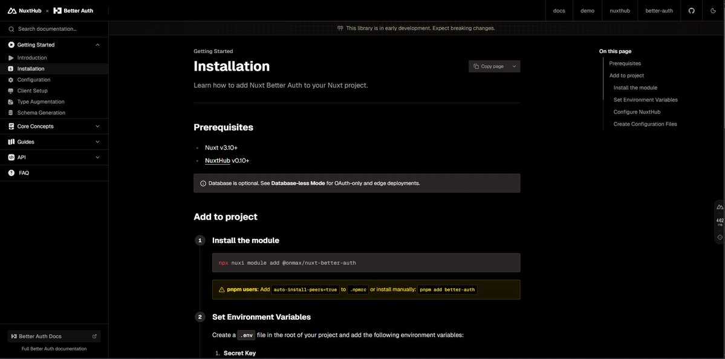The height and width of the screenshot is (359, 725).
Task: Follow the Database-less Mode link
Action: pyautogui.click(x=298, y=183)
